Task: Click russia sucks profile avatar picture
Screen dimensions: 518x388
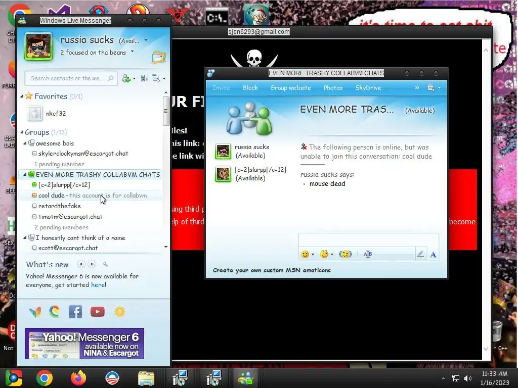Action: [x=38, y=46]
